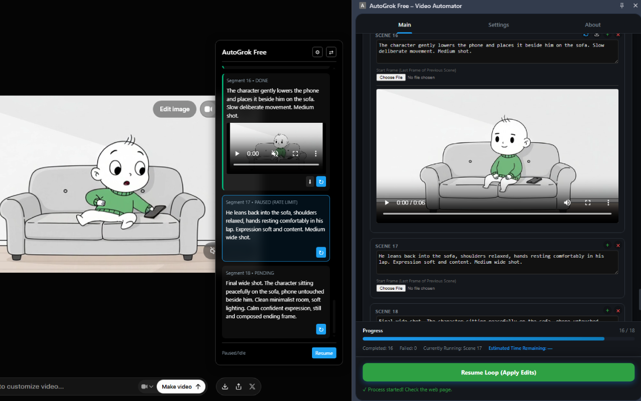Share video with upload icon beside X logo
Viewport: 641px width, 401px height.
pyautogui.click(x=238, y=386)
